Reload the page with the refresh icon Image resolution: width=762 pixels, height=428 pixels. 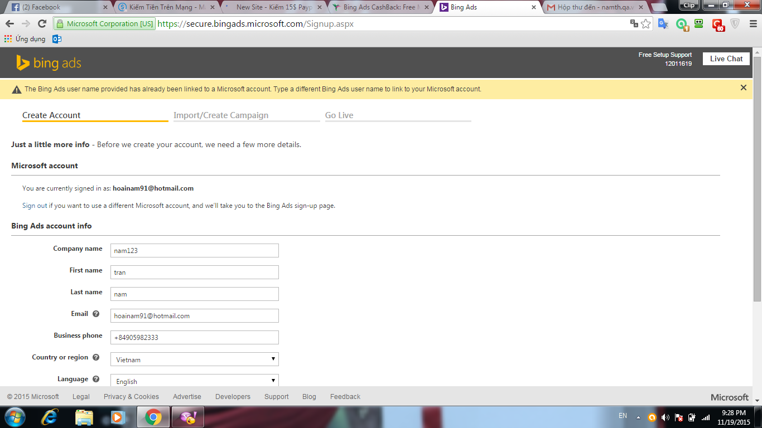pyautogui.click(x=42, y=24)
